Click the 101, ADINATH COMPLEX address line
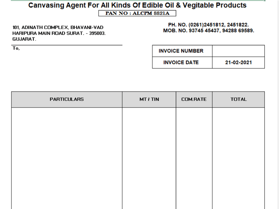Viewport: 279px width, 209px height. click(58, 28)
